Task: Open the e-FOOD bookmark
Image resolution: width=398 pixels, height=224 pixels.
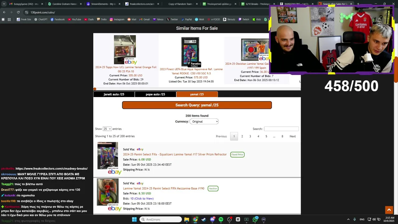Action: click(213, 19)
